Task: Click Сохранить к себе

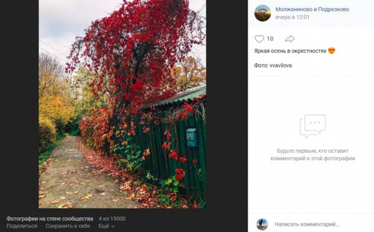Action: coord(68,226)
